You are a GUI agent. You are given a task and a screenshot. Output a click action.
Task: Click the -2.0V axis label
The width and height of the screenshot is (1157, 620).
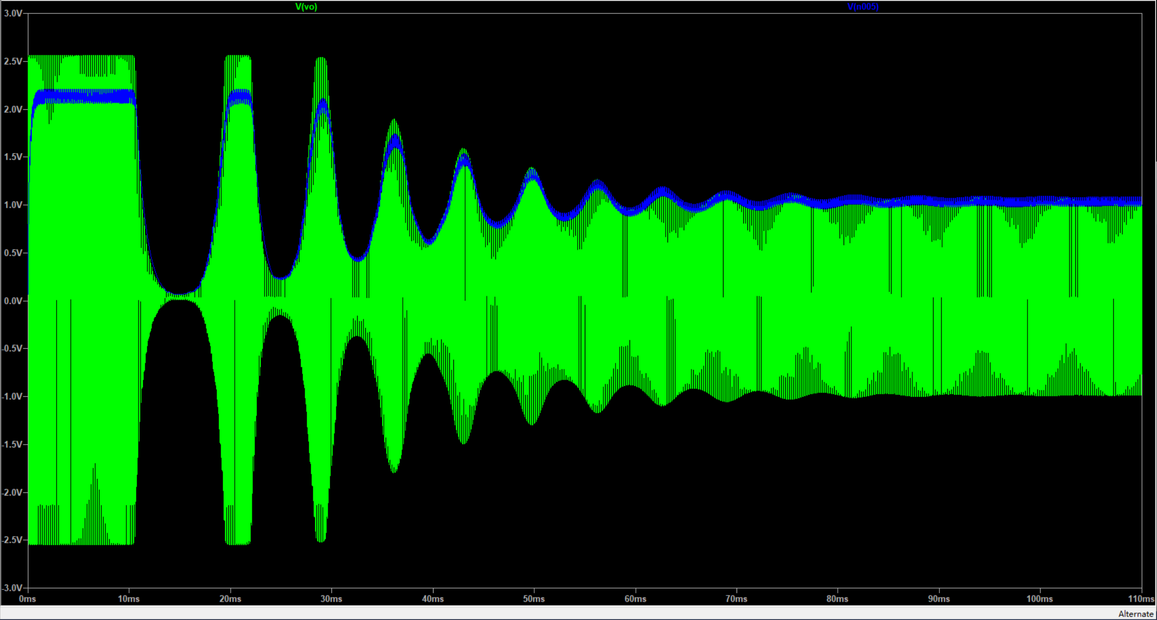point(12,492)
